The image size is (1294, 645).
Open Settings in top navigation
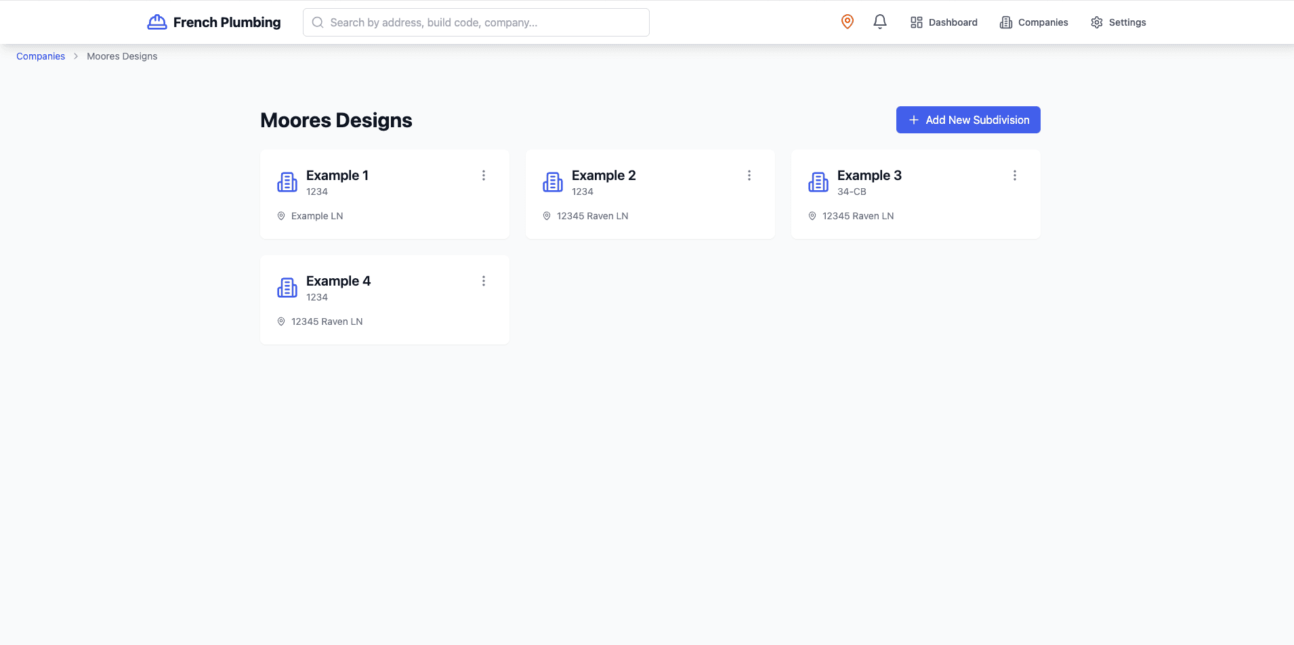(1119, 22)
